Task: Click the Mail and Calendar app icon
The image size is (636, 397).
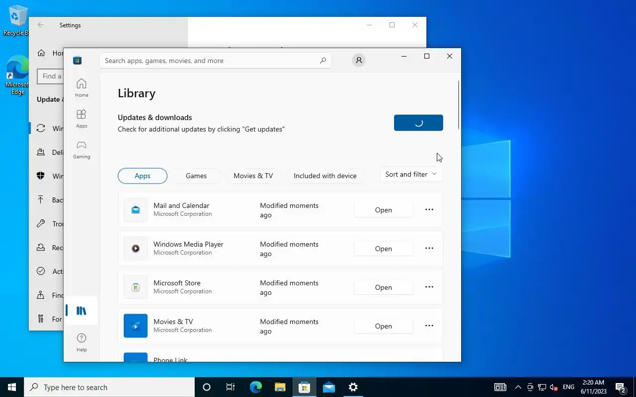Action: click(x=136, y=209)
